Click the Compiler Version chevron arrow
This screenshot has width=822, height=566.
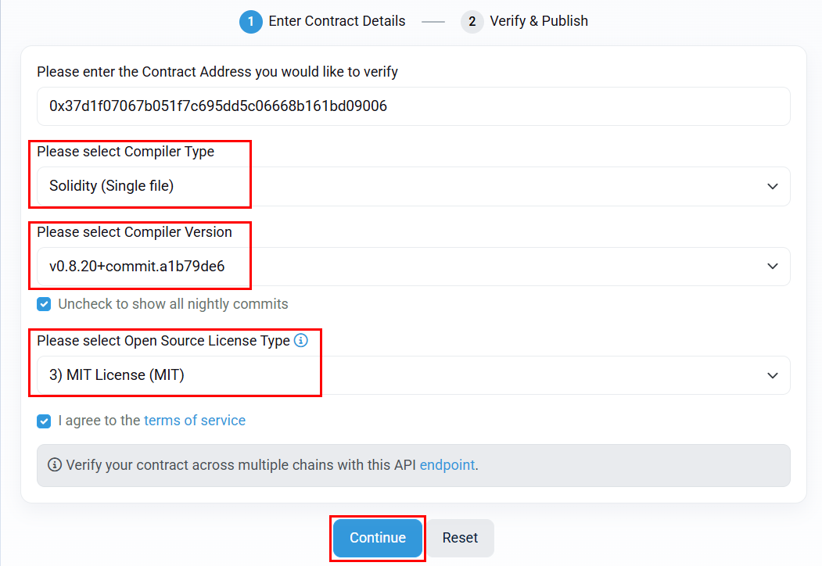(772, 267)
